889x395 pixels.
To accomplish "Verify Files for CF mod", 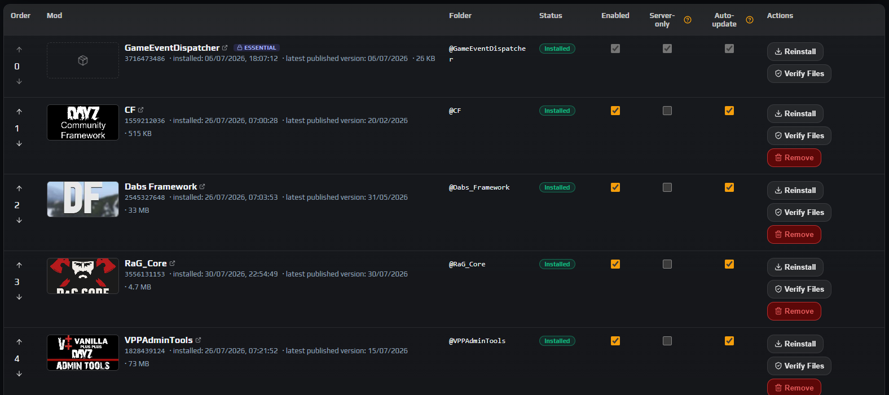I will [799, 135].
